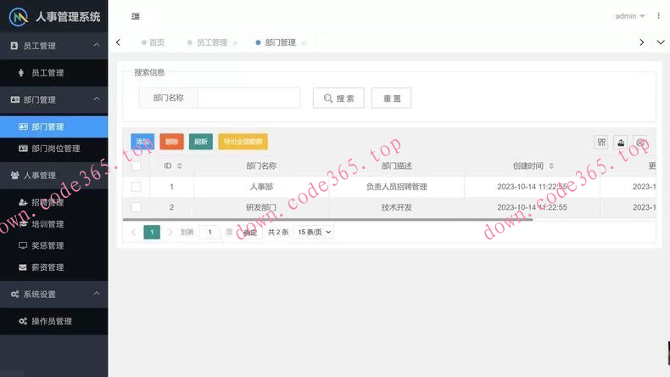Open 部门岗位管理 sidebar item

[x=53, y=149]
